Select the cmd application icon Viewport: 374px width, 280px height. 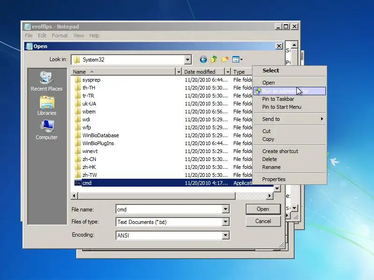coord(78,183)
